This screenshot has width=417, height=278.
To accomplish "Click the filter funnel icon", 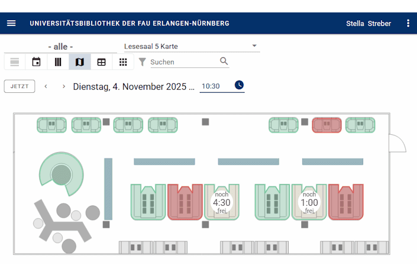I will pos(142,62).
